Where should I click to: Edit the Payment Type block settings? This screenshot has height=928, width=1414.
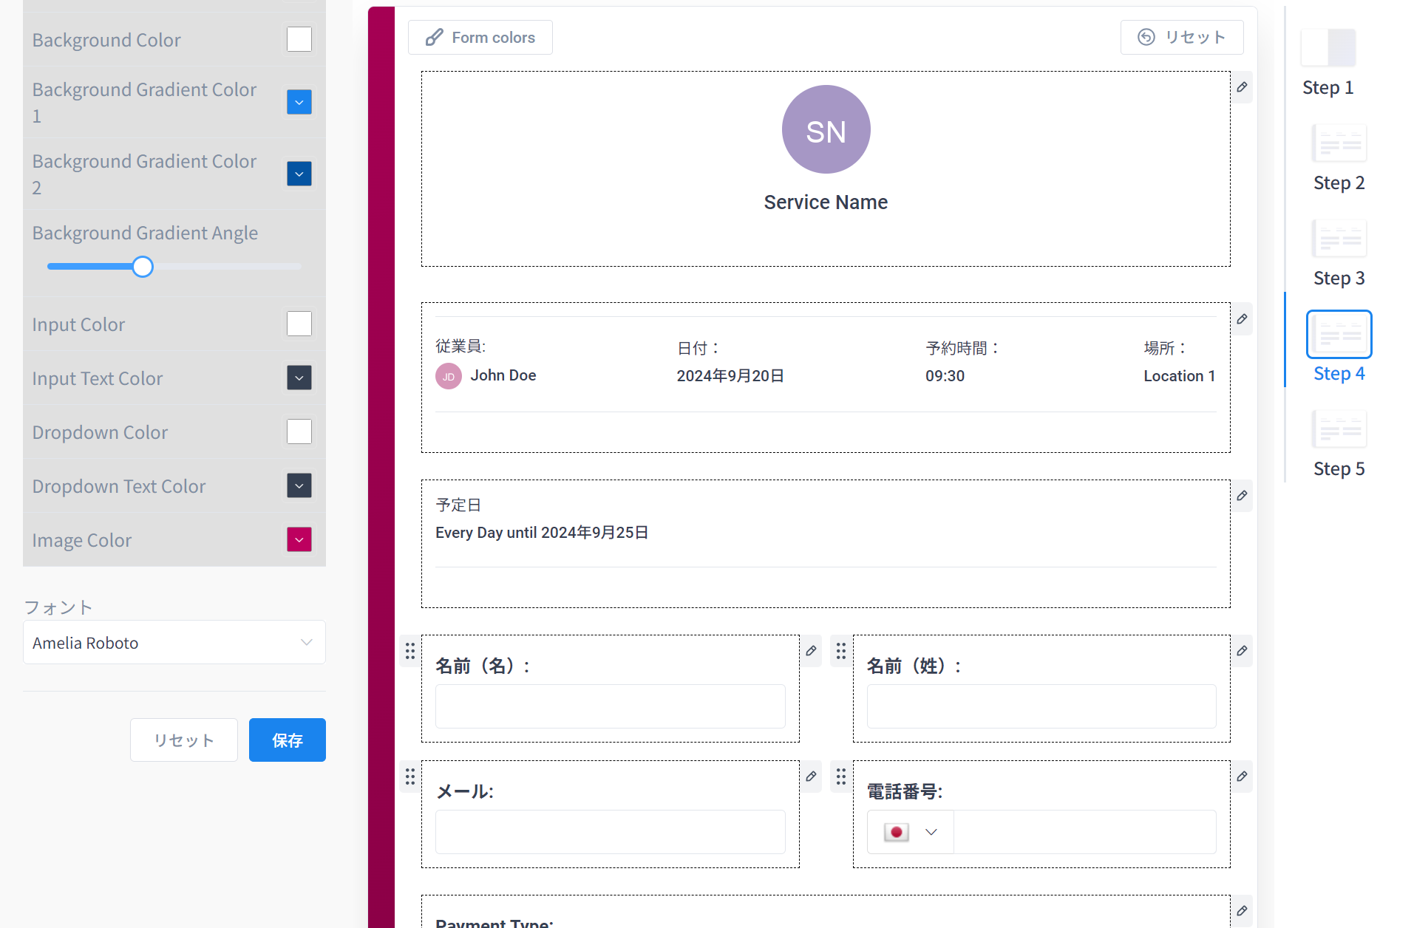pos(1242,911)
